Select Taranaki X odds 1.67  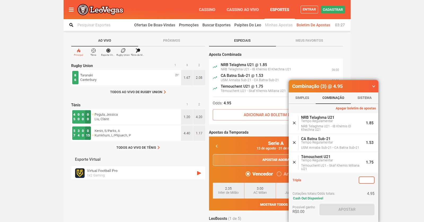point(187,78)
